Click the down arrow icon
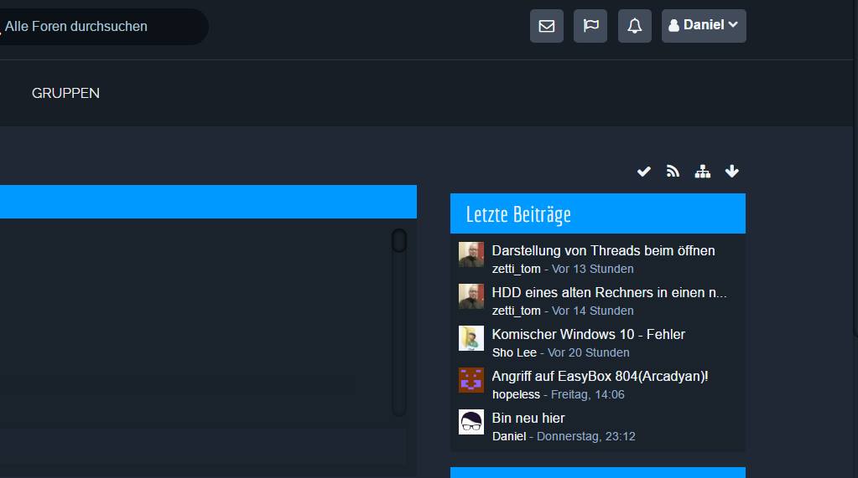This screenshot has width=858, height=478. click(x=732, y=172)
